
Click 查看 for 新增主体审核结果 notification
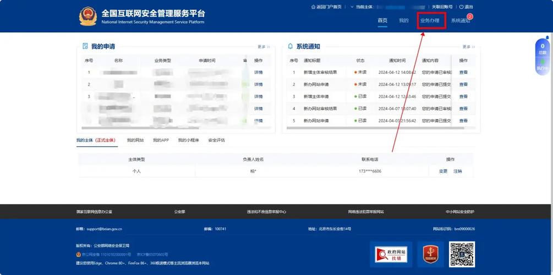pyautogui.click(x=463, y=72)
